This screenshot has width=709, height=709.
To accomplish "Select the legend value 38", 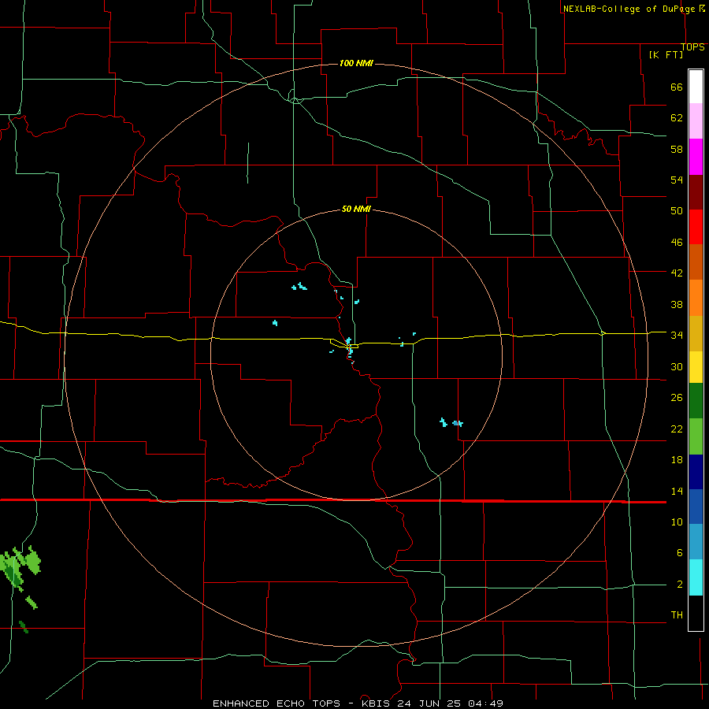I will (x=677, y=305).
